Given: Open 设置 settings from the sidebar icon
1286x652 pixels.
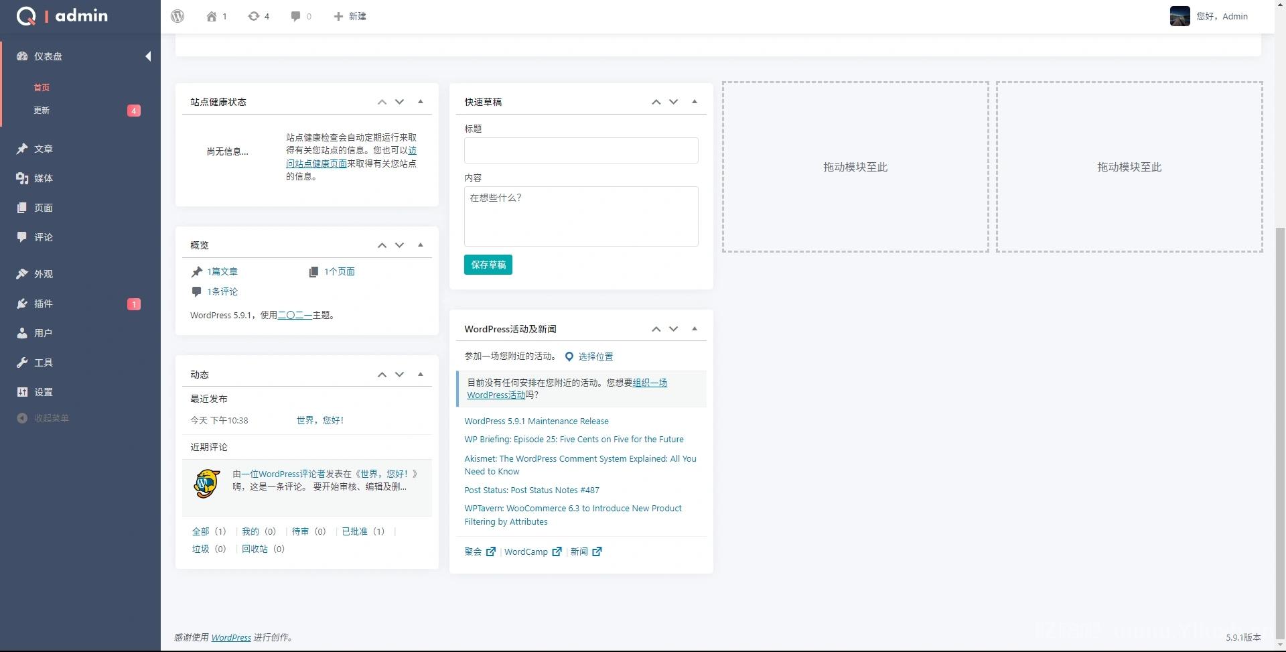Looking at the screenshot, I should pyautogui.click(x=22, y=392).
